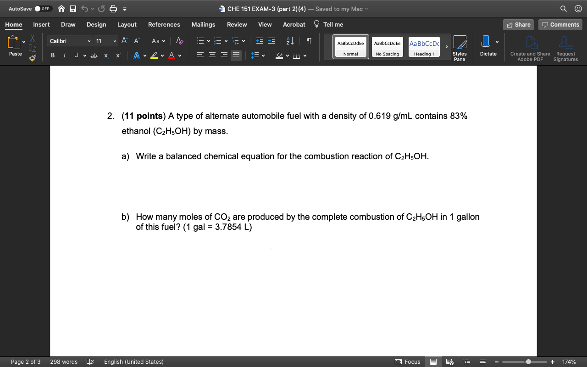Image resolution: width=587 pixels, height=367 pixels.
Task: Switch to Focus mode
Action: (x=407, y=361)
